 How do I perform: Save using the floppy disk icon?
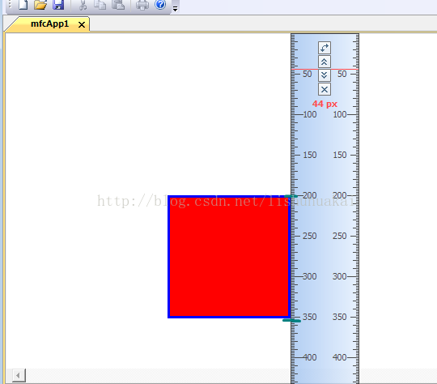[x=58, y=4]
